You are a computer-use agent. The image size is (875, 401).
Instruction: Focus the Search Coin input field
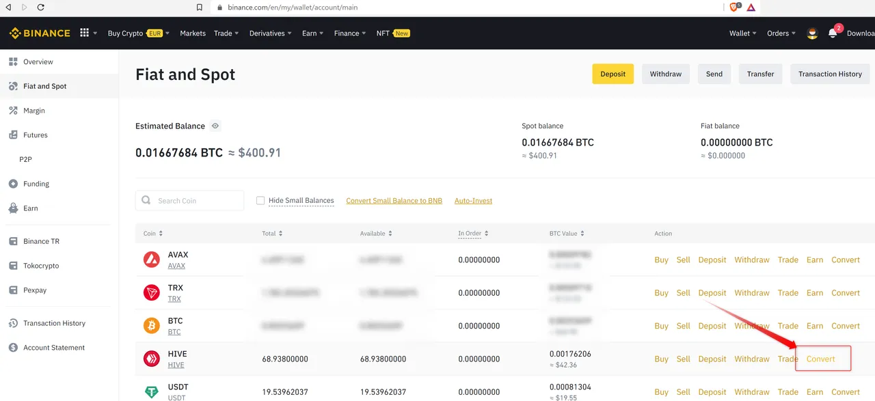[190, 200]
